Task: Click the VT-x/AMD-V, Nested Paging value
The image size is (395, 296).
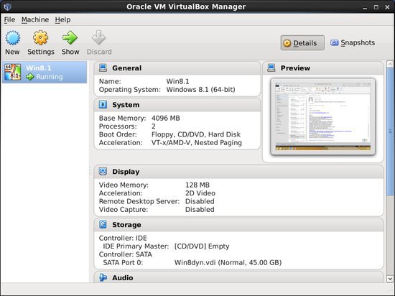Action: point(197,142)
